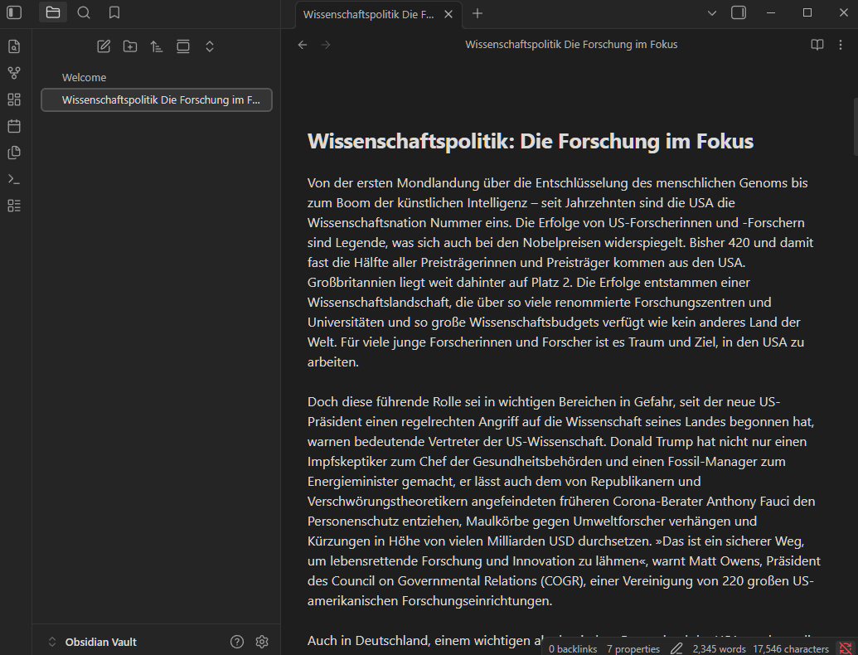Switch to reading view
The height and width of the screenshot is (655, 858).
point(817,45)
